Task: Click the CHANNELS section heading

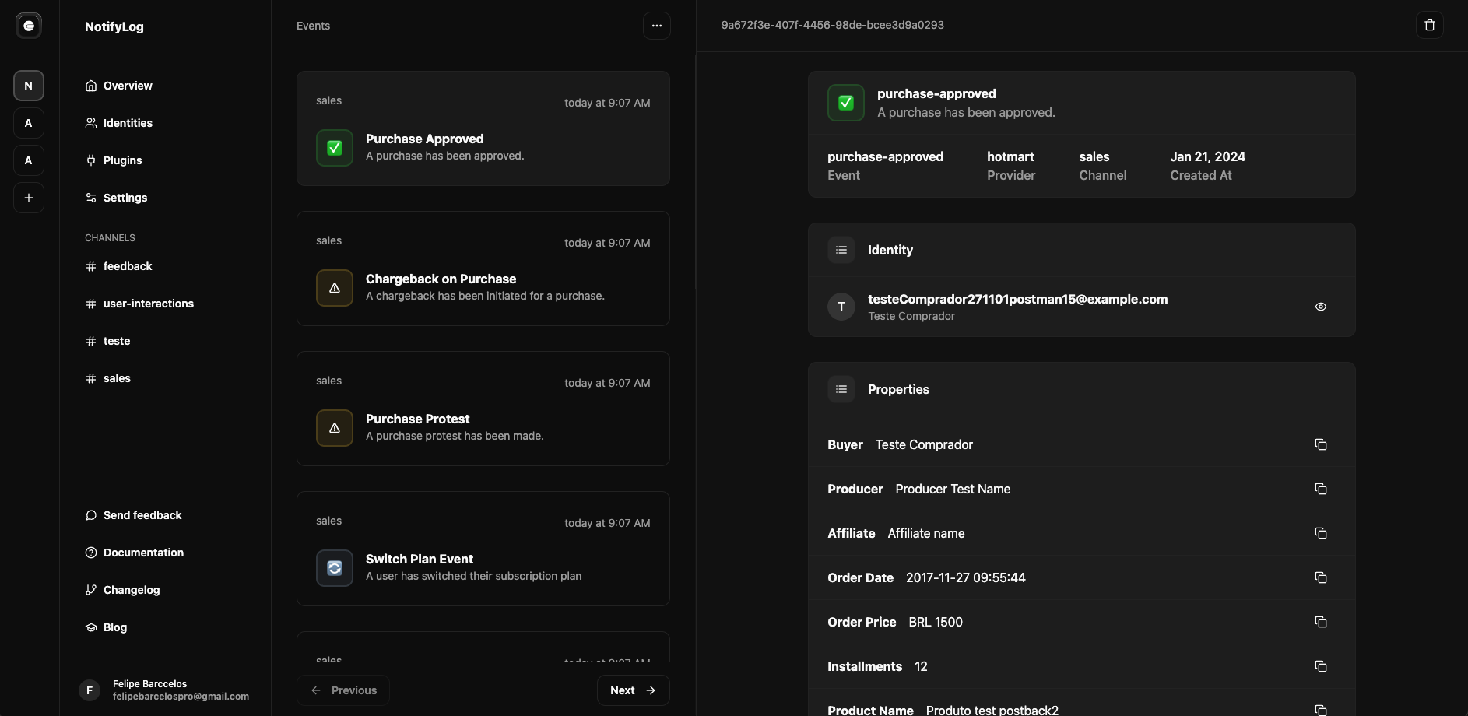Action: [x=110, y=238]
